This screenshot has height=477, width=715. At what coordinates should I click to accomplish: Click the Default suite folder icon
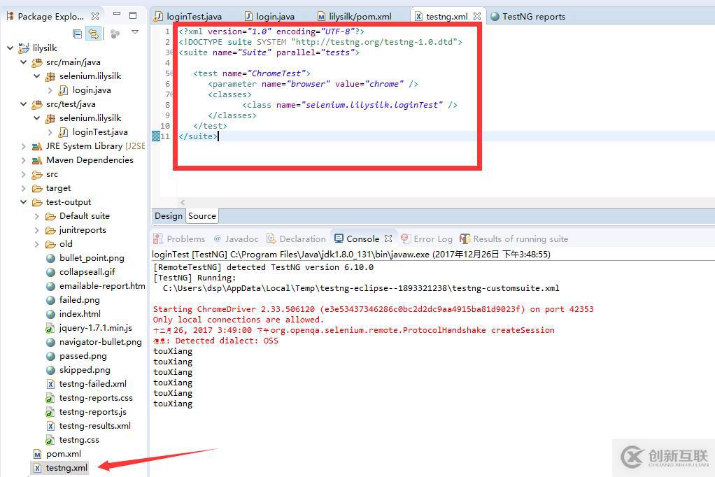tap(50, 216)
